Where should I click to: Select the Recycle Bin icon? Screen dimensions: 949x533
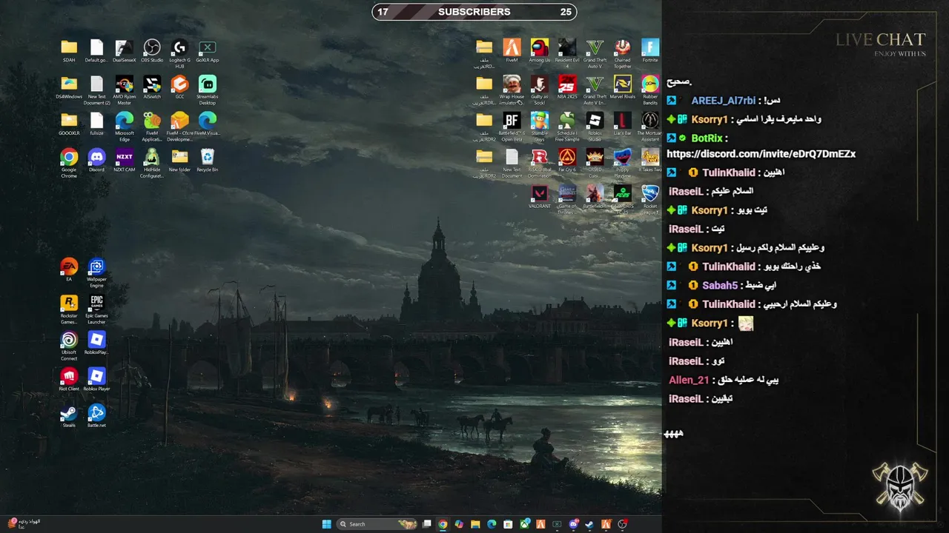[208, 160]
